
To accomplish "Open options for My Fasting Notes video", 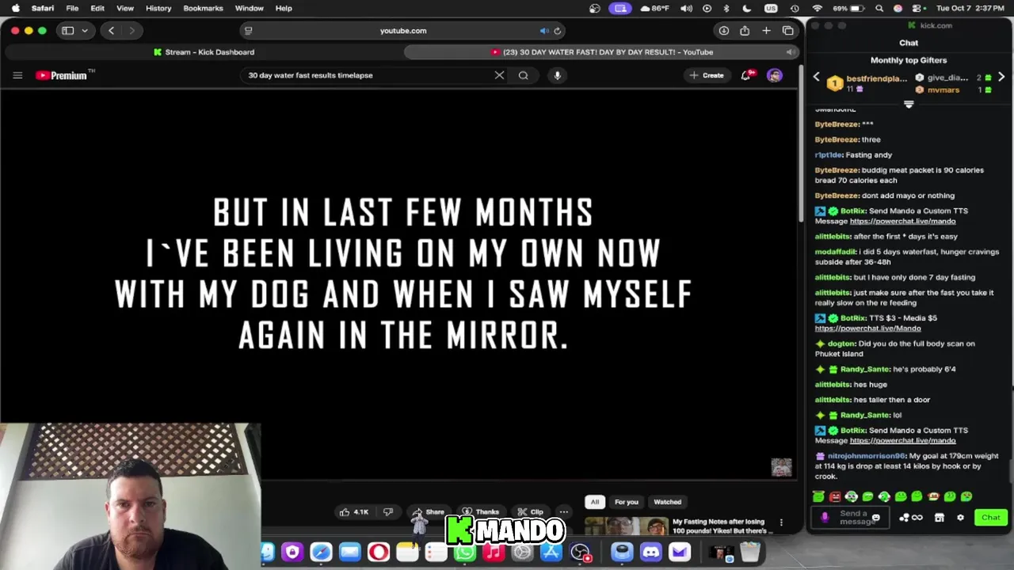I will [x=781, y=522].
